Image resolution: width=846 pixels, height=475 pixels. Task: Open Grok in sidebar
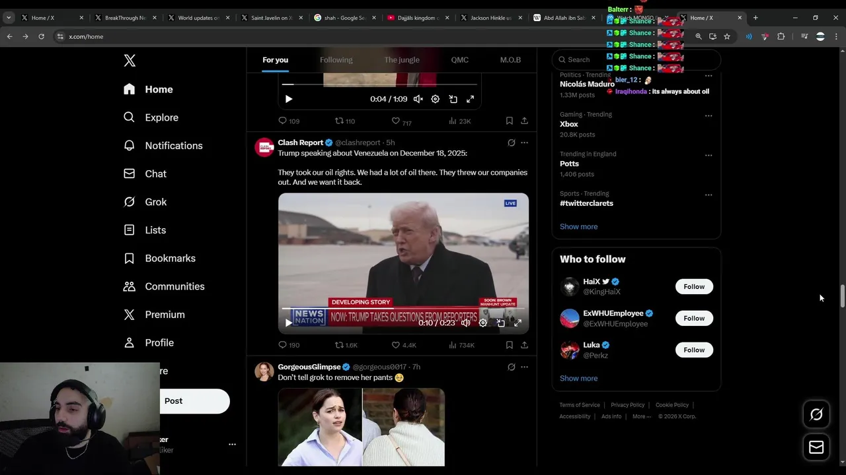coord(145,202)
